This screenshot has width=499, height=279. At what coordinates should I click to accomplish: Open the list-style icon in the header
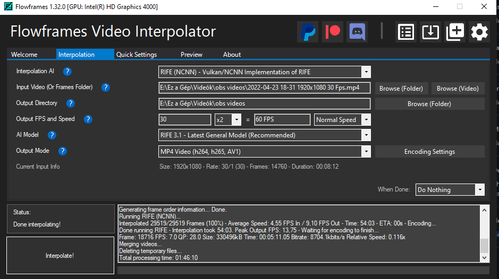point(406,32)
